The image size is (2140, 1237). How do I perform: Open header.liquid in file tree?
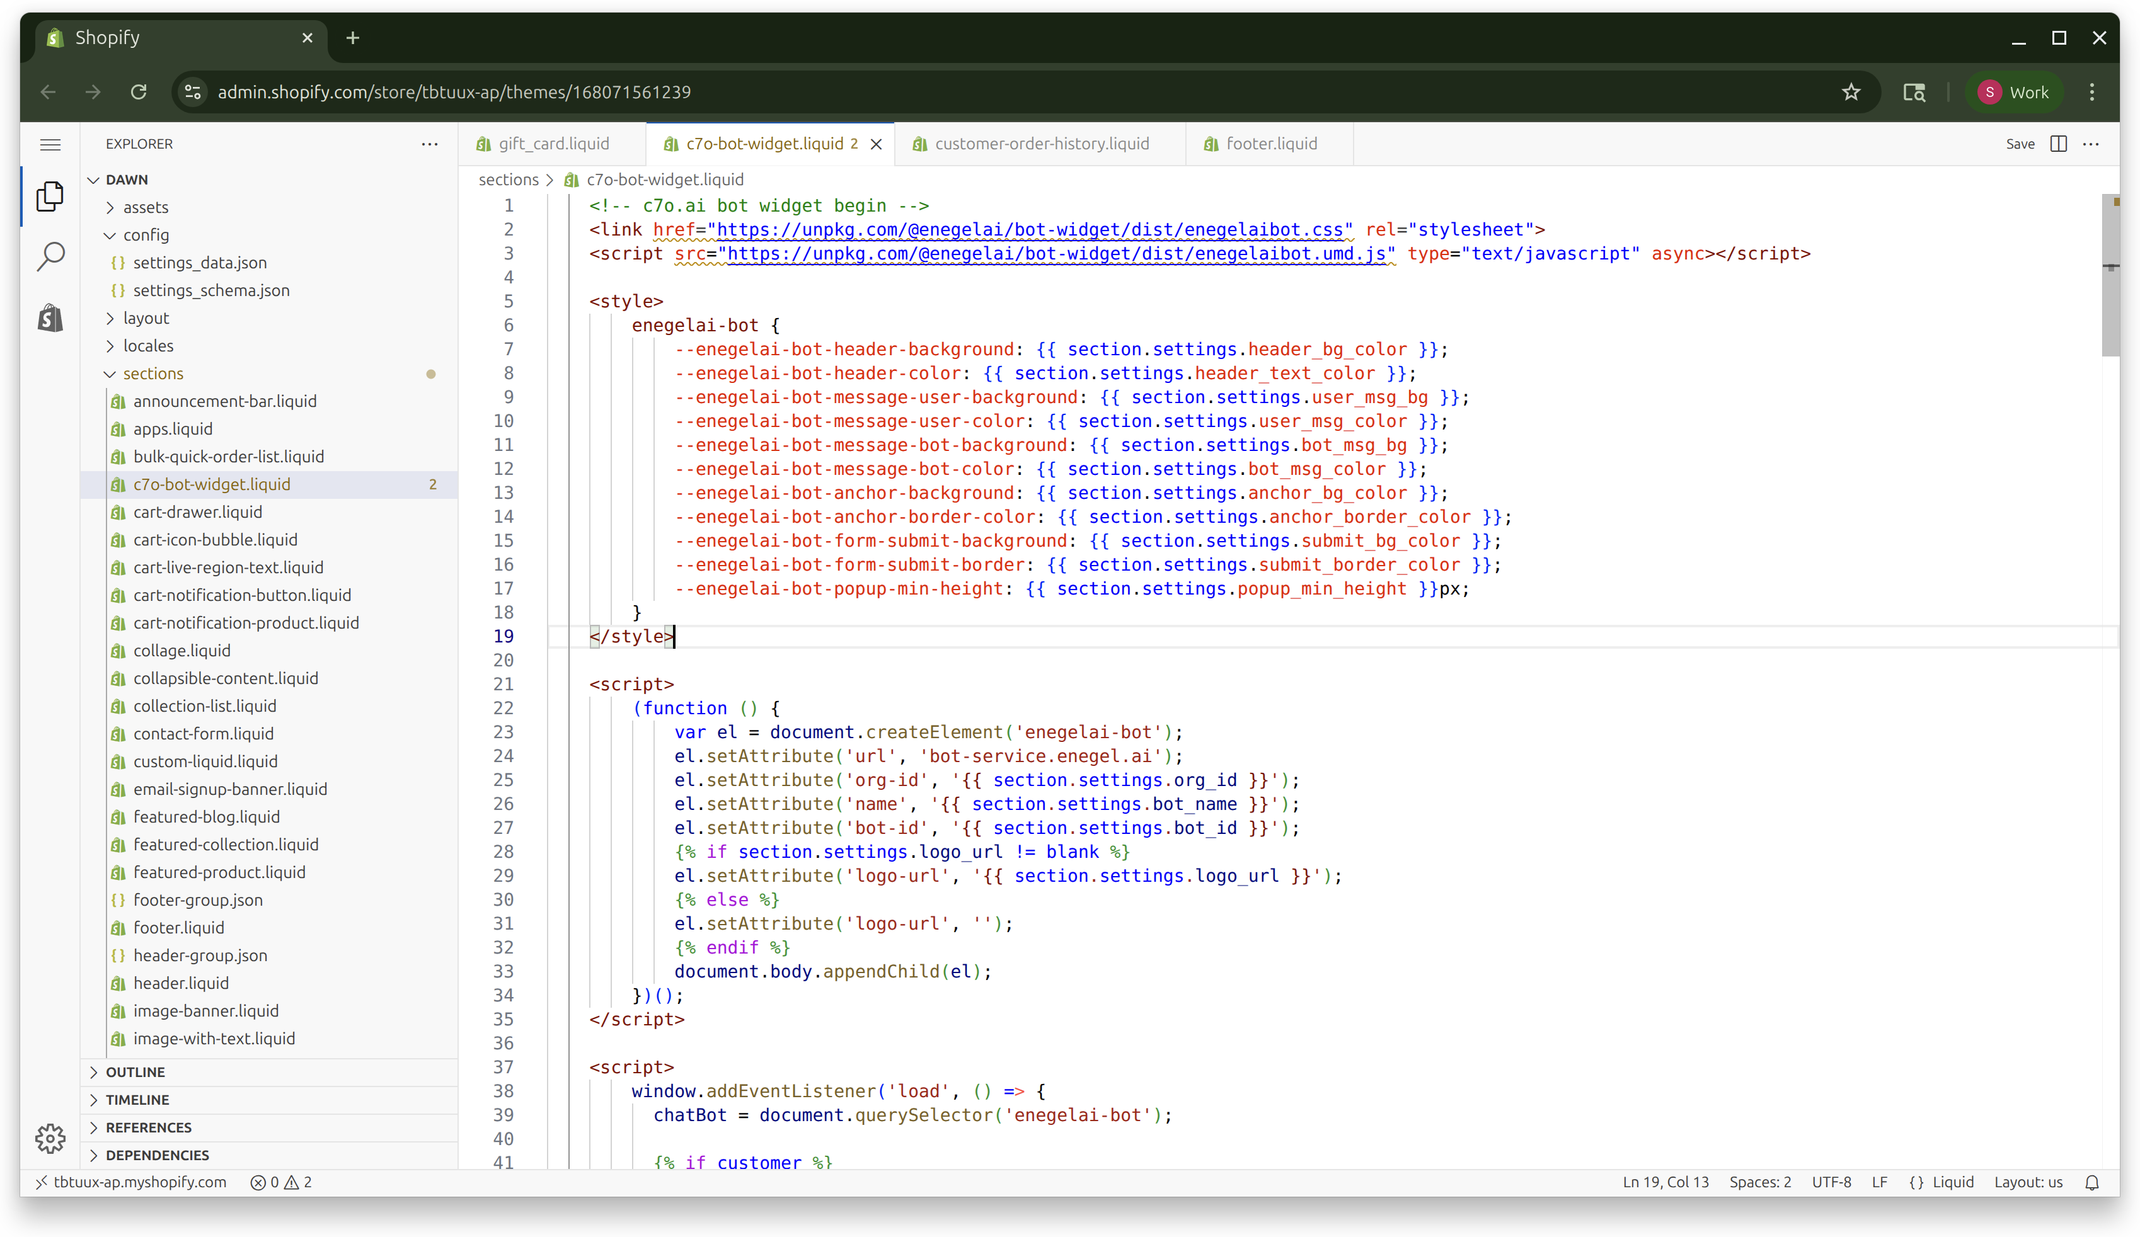tap(181, 983)
